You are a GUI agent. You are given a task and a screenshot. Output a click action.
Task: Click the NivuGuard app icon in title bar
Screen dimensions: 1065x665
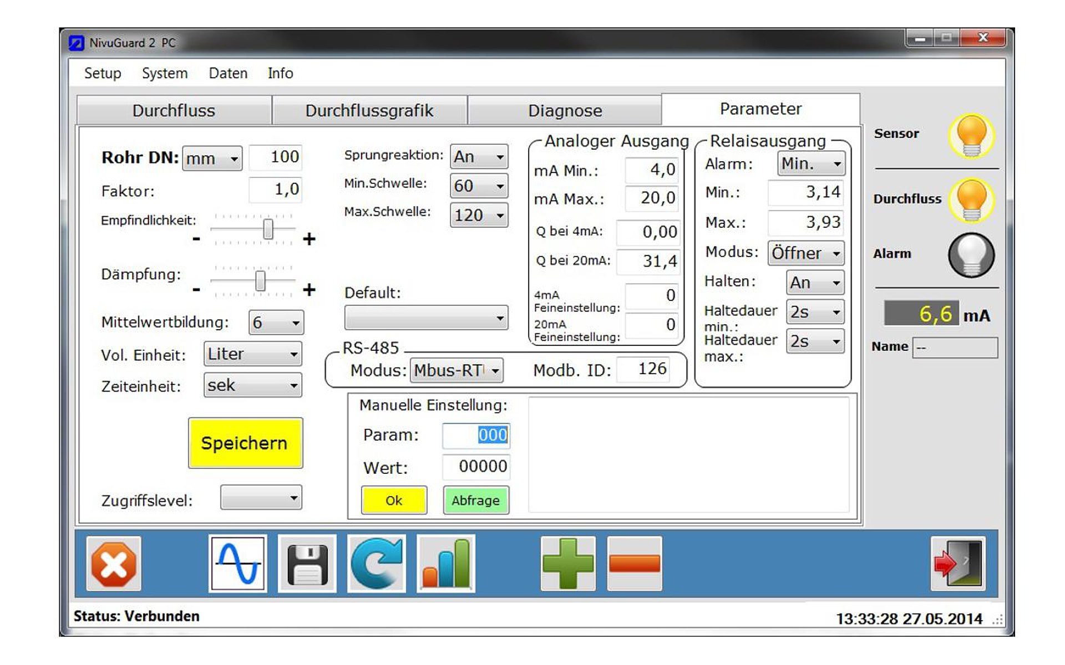(x=76, y=43)
